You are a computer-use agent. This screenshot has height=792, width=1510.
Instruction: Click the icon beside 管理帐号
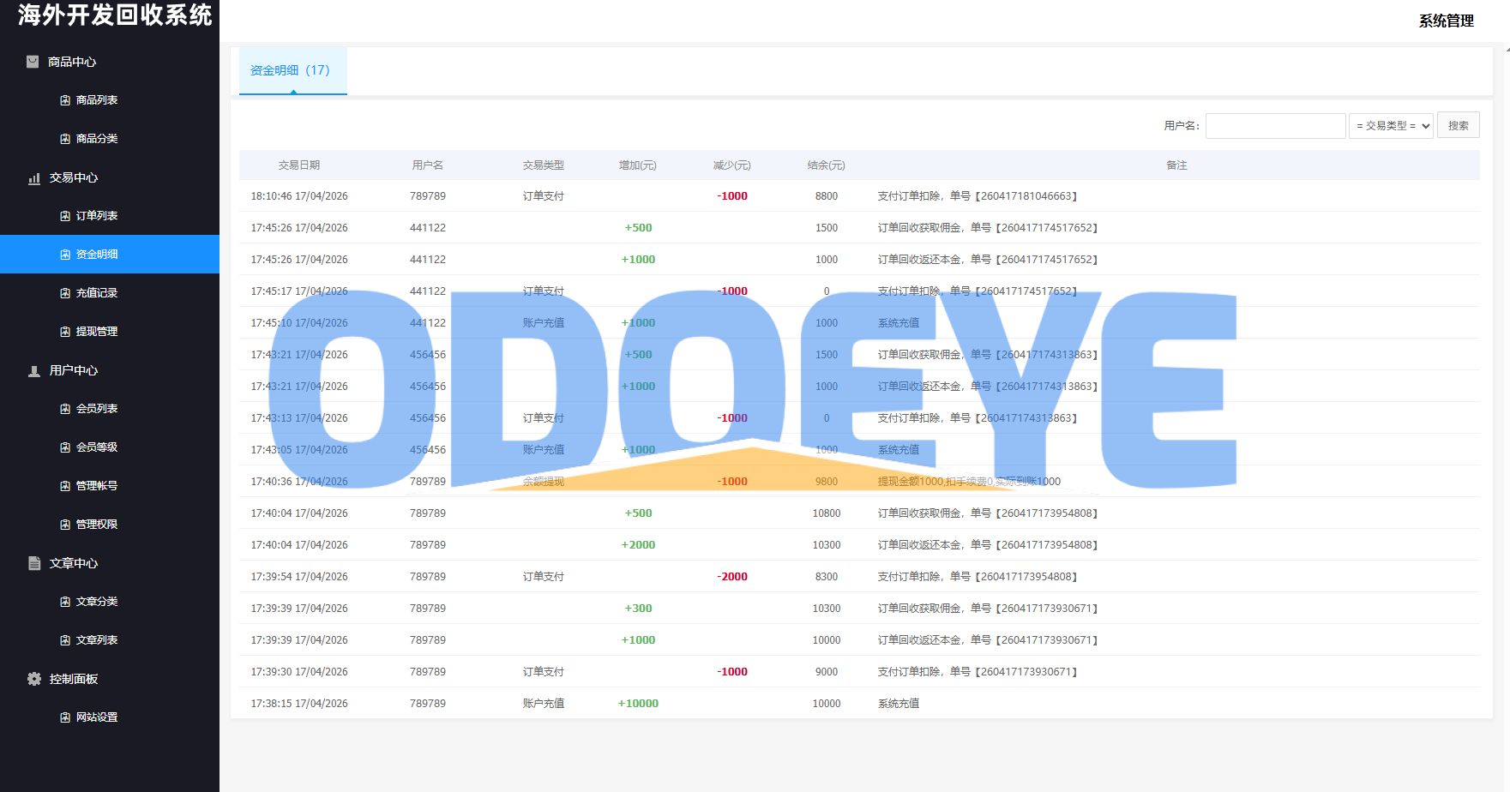click(65, 486)
